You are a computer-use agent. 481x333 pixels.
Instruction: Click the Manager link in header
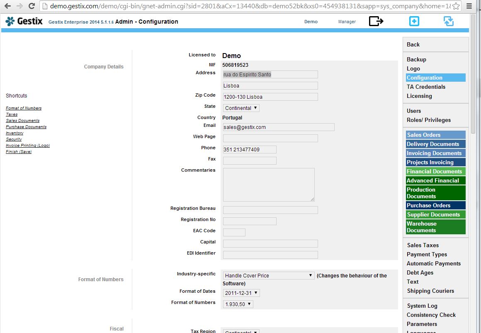[x=347, y=22]
